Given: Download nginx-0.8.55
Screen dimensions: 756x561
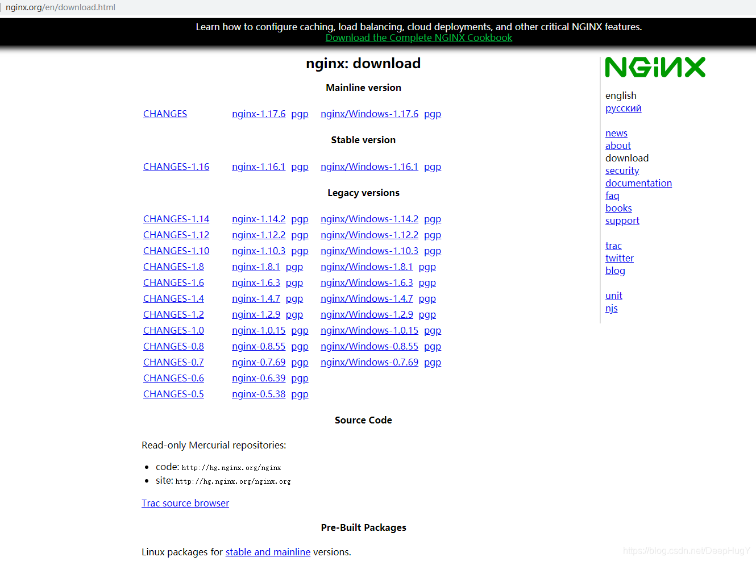Looking at the screenshot, I should coord(259,346).
